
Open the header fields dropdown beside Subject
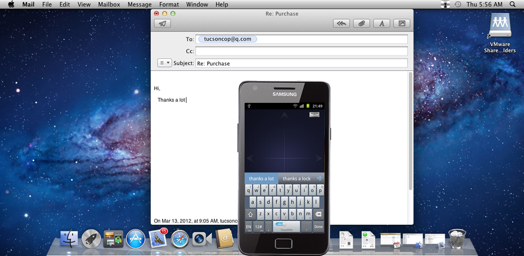pyautogui.click(x=164, y=63)
